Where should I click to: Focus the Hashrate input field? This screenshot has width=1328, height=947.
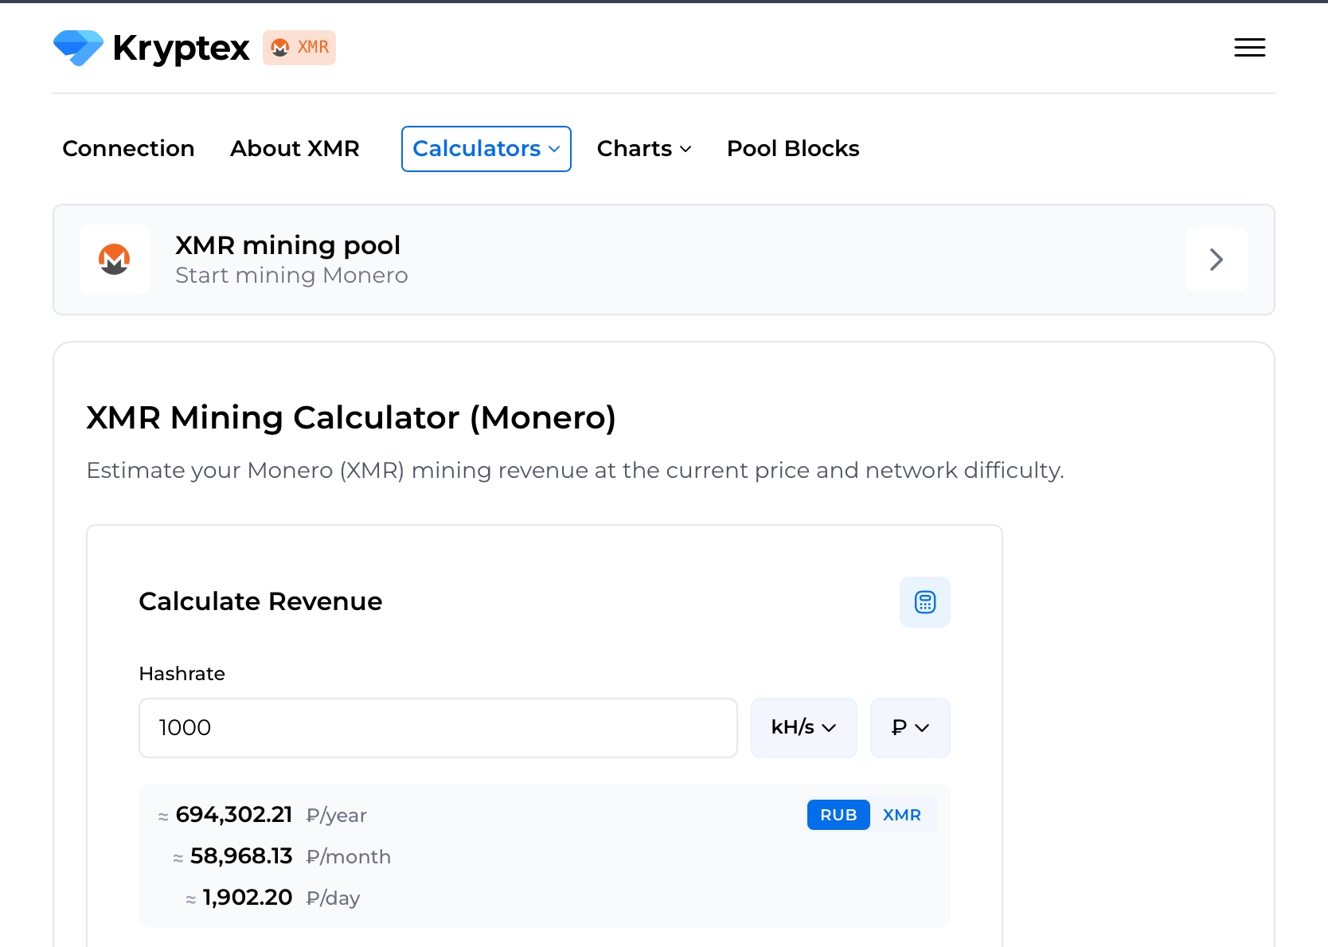tap(438, 728)
